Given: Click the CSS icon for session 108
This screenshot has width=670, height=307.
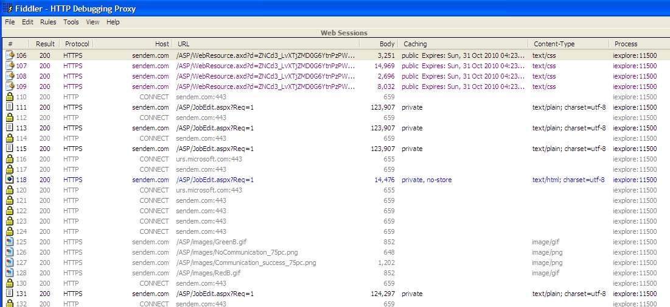Looking at the screenshot, I should tap(10, 76).
